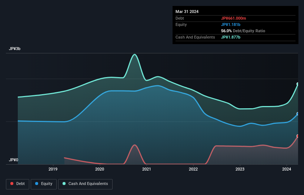This screenshot has width=304, height=195.
Task: Click the 2023 x-axis label
Action: [240, 169]
